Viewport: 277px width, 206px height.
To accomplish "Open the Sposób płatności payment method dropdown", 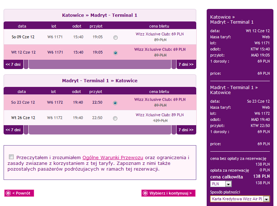I will 240,199.
